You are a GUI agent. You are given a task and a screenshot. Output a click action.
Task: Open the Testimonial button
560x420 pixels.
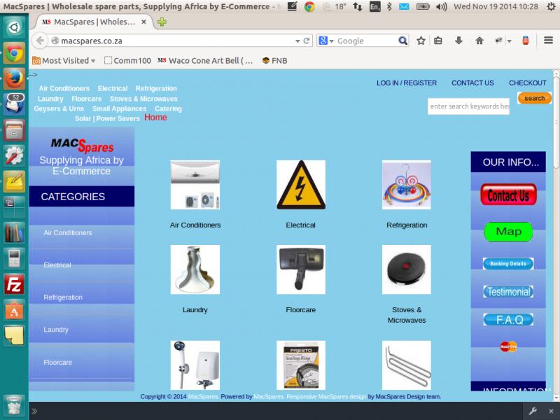pos(508,292)
